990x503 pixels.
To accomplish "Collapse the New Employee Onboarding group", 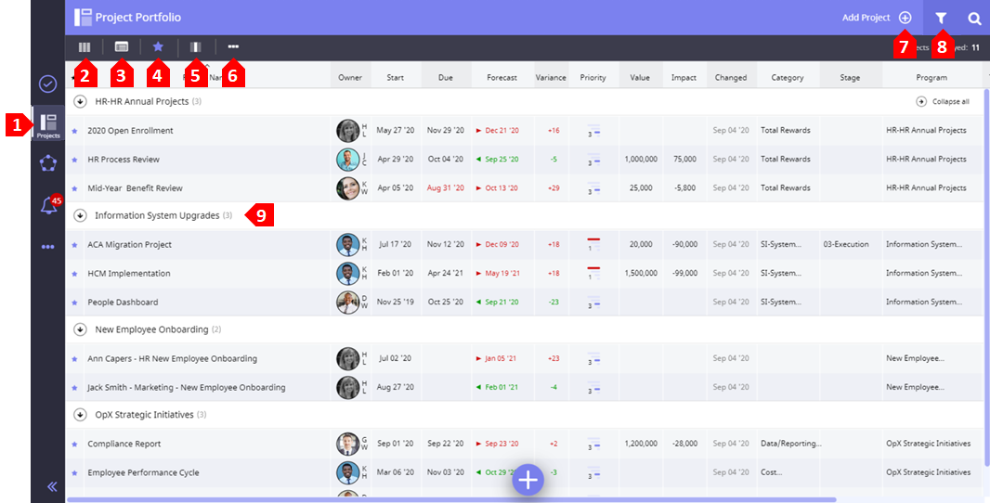I will 80,329.
